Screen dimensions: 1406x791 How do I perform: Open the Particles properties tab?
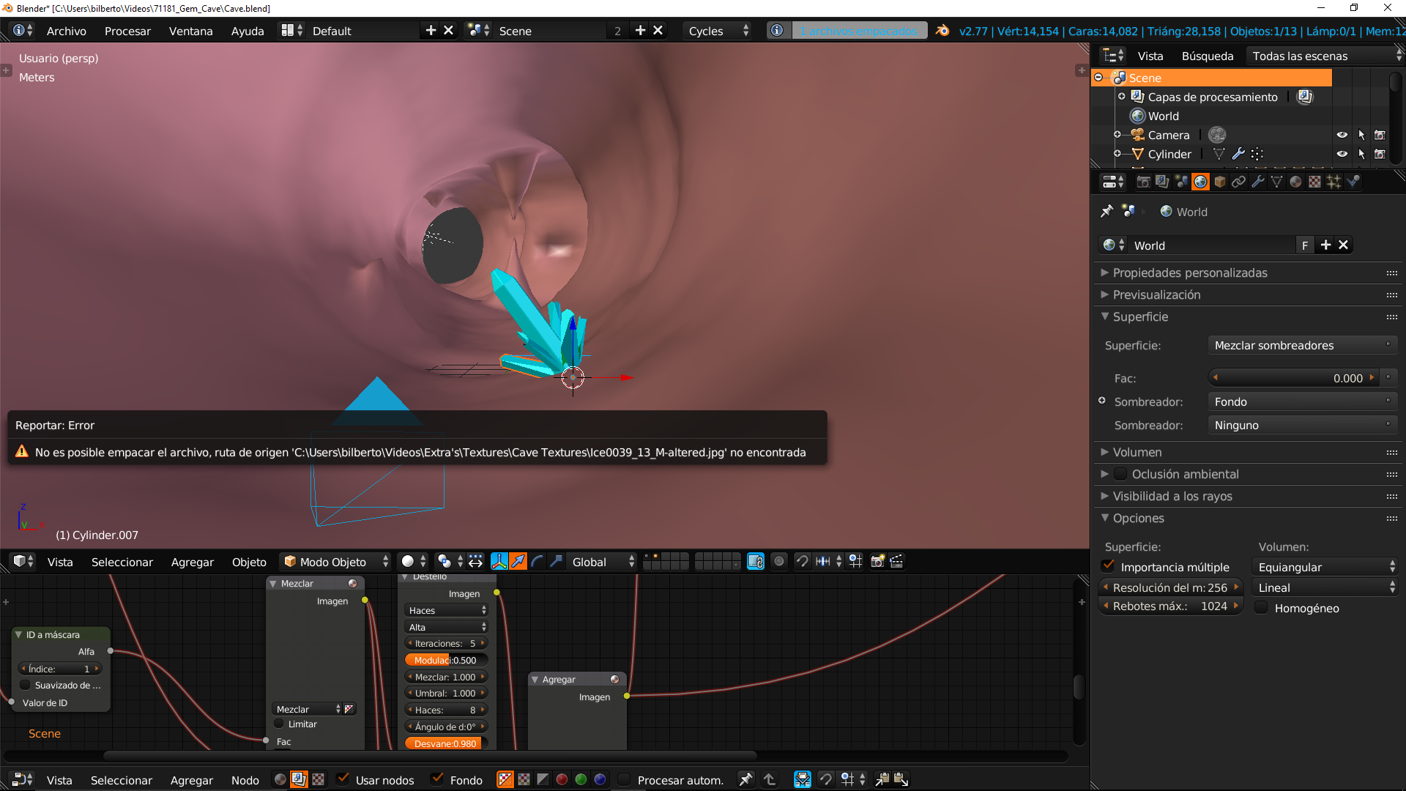pyautogui.click(x=1334, y=182)
